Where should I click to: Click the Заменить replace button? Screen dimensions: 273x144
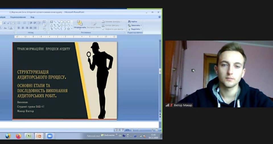coord(135,25)
